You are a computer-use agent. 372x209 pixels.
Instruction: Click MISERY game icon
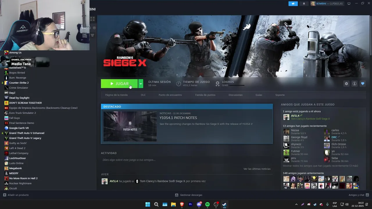[x=6, y=173]
